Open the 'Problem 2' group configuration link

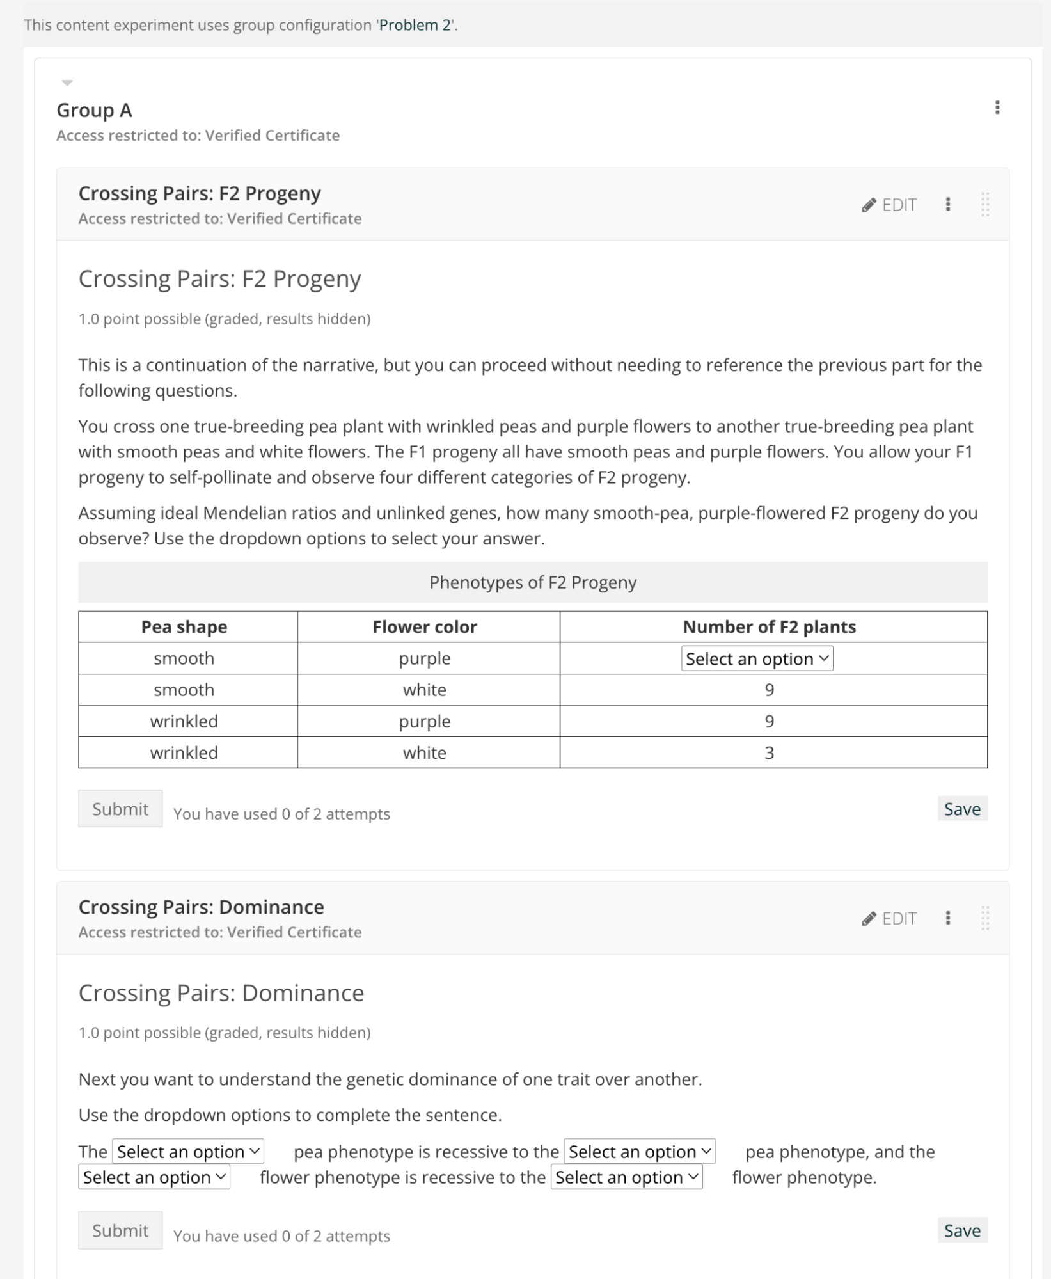tap(416, 25)
